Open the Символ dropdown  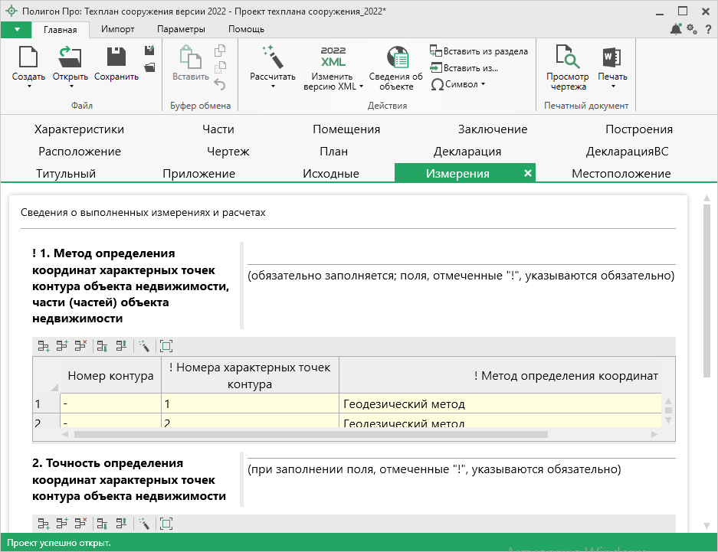(x=458, y=84)
